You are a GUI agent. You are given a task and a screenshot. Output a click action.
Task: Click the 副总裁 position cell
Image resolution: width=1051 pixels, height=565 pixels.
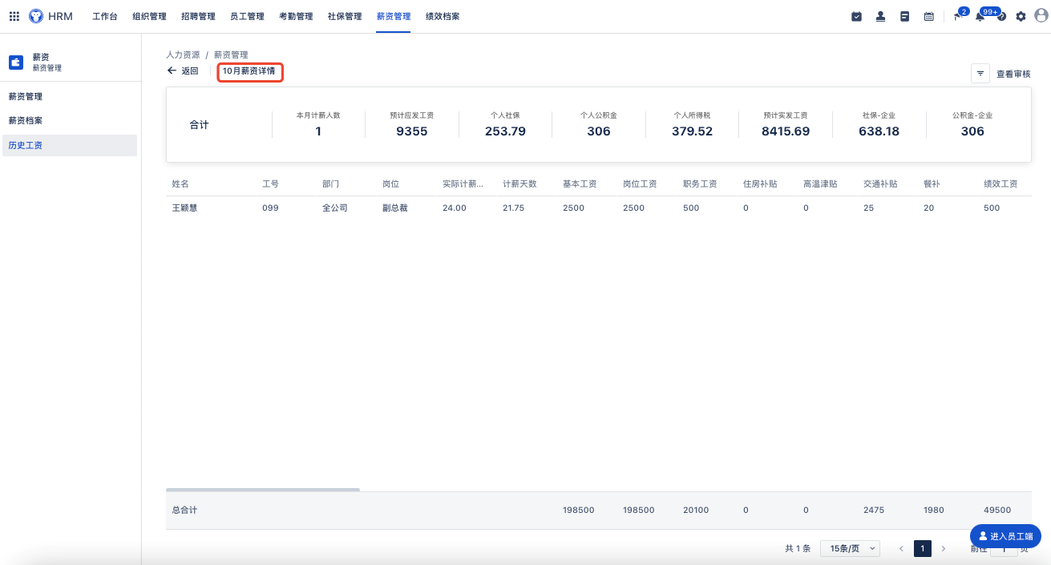(x=395, y=208)
